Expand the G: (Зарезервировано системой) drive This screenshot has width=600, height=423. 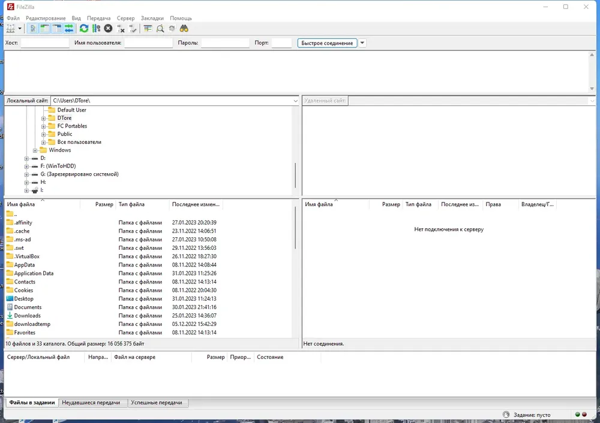click(x=26, y=174)
